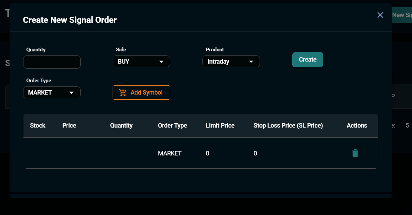The height and width of the screenshot is (215, 412).
Task: Delete the MARKET order row using trash icon
Action: click(355, 153)
